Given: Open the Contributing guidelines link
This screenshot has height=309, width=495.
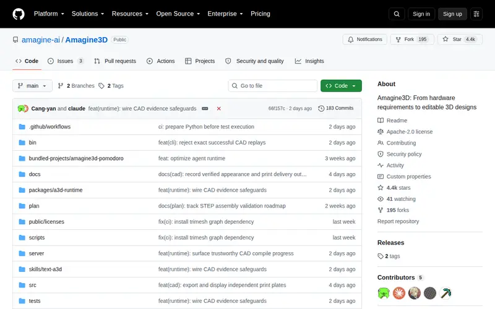Looking at the screenshot, I should (x=397, y=143).
